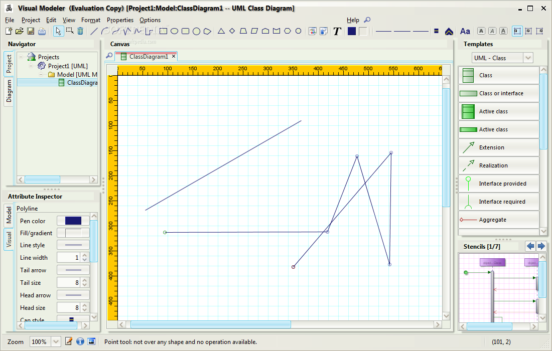Click the open folder toolbar icon
Screen dimensions: 552x351
pyautogui.click(x=20, y=31)
